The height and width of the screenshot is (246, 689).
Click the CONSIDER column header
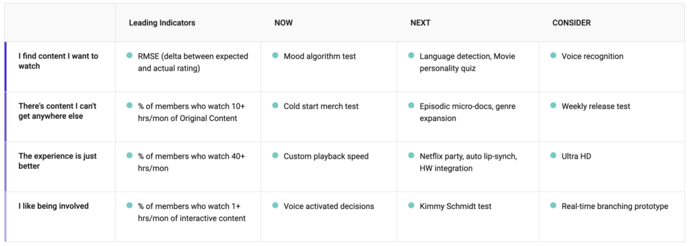572,23
